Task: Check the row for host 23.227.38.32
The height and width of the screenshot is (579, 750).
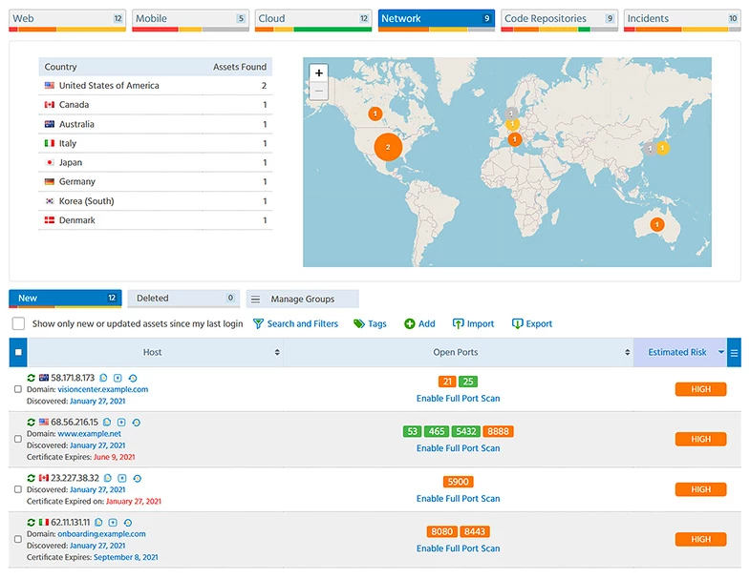Action: click(x=17, y=489)
